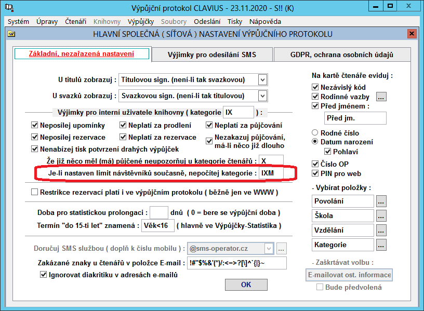Open ellipsis button beside Kategorie

[381, 245]
